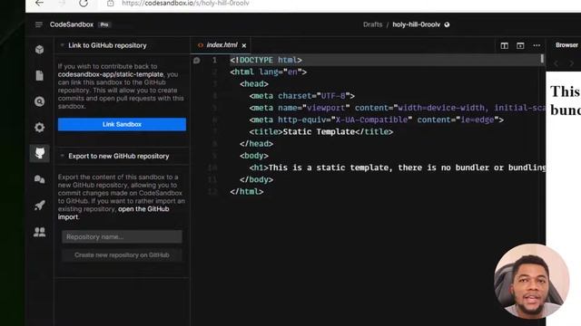Image resolution: width=581 pixels, height=326 pixels.
Task: Click the Link Sandbox button
Action: [x=122, y=124]
